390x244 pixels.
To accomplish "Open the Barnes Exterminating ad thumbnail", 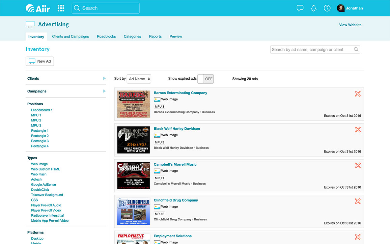I will [x=134, y=104].
